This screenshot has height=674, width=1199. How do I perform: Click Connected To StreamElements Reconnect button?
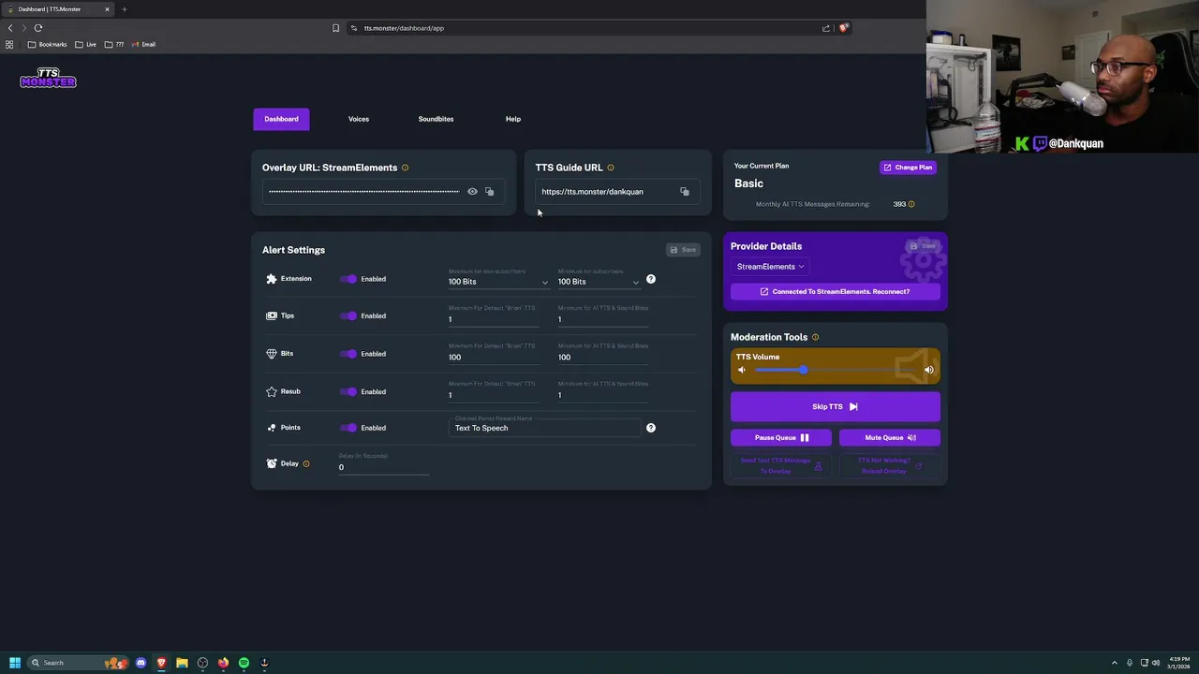click(835, 291)
